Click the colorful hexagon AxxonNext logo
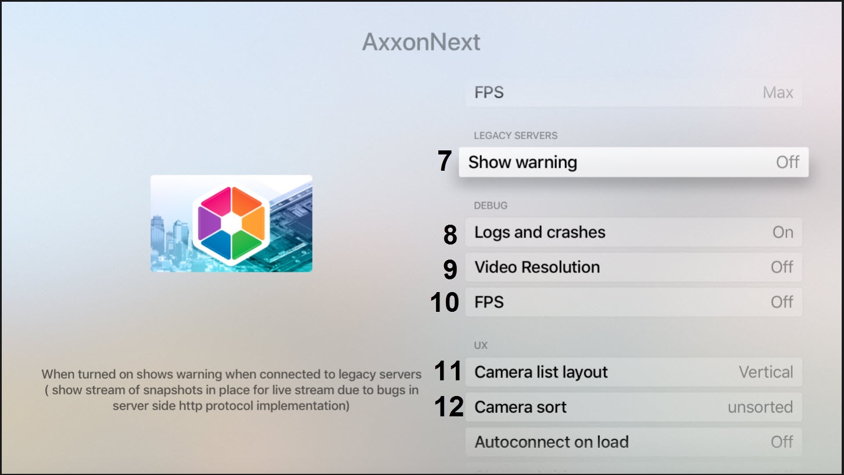Screen dimensions: 844x475 pyautogui.click(x=231, y=223)
